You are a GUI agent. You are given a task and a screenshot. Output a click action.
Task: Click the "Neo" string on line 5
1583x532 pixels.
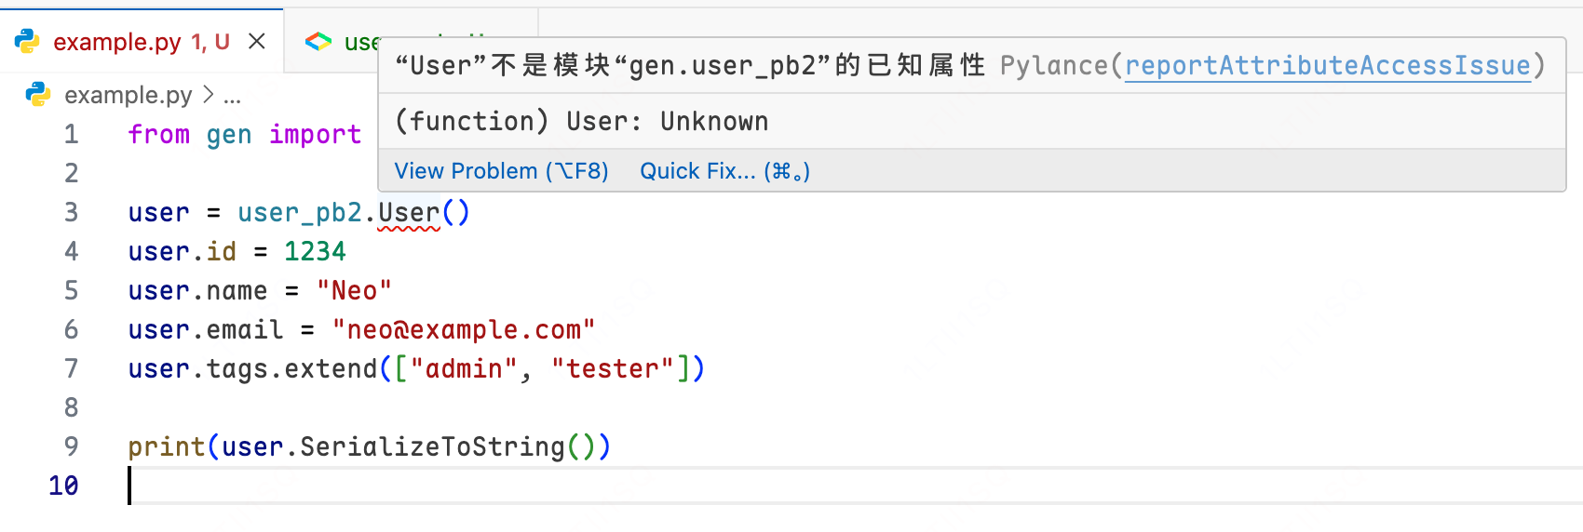click(x=354, y=291)
